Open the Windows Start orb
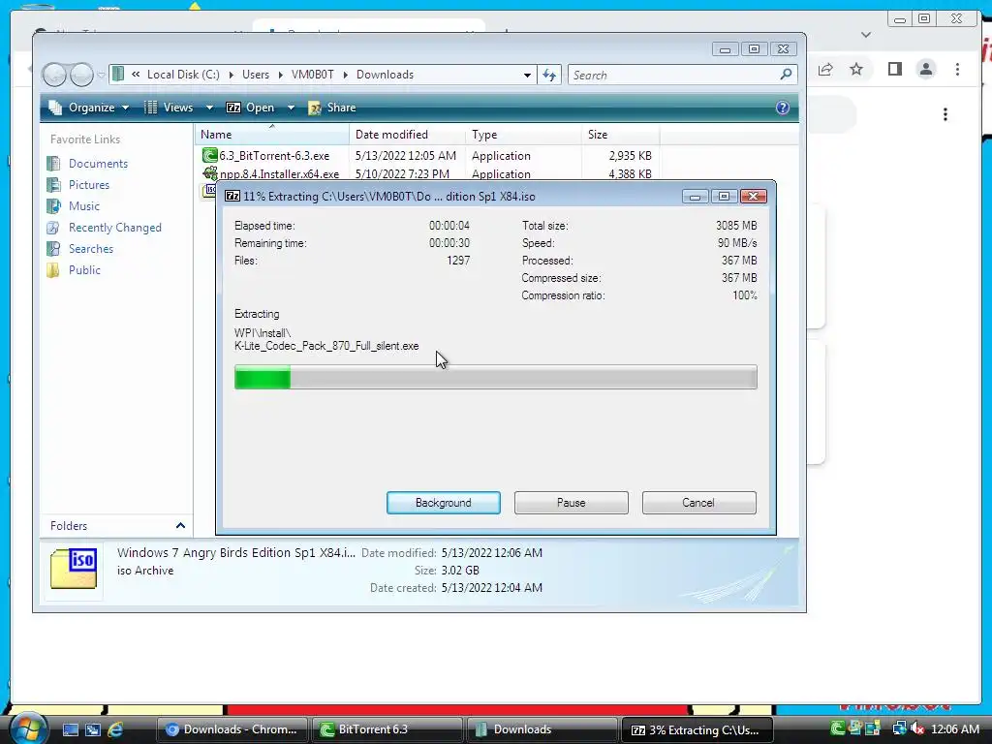 28,728
